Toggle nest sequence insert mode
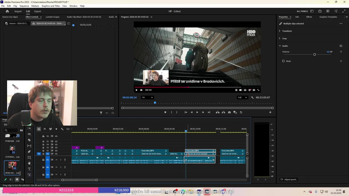 click(39, 129)
